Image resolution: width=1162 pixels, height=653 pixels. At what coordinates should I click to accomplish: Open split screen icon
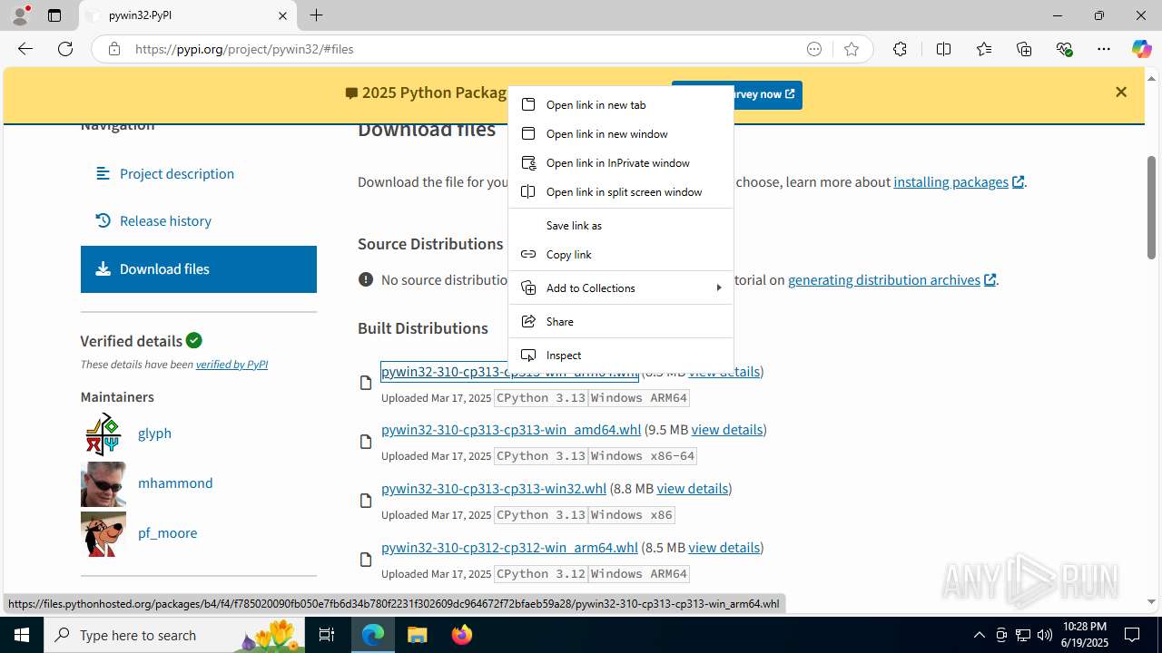click(943, 49)
